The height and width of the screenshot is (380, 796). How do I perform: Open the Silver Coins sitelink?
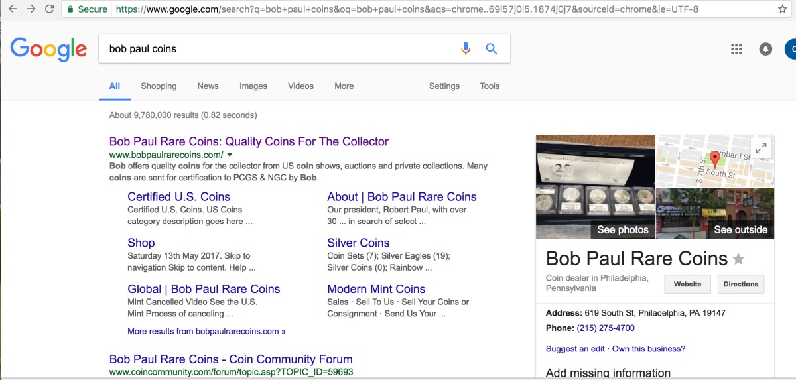[x=358, y=243]
